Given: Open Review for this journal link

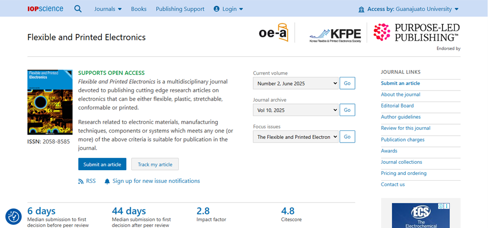Looking at the screenshot, I should tap(406, 128).
